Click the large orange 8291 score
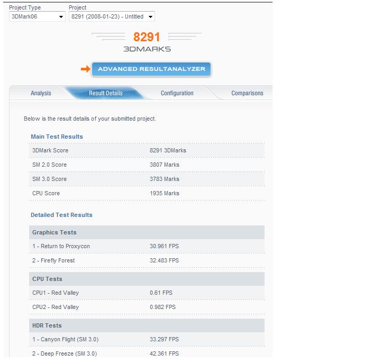 click(147, 37)
